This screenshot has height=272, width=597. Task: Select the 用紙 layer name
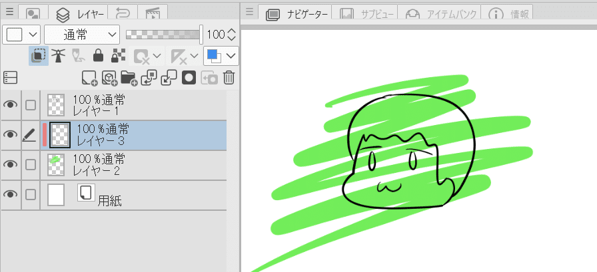pyautogui.click(x=110, y=201)
